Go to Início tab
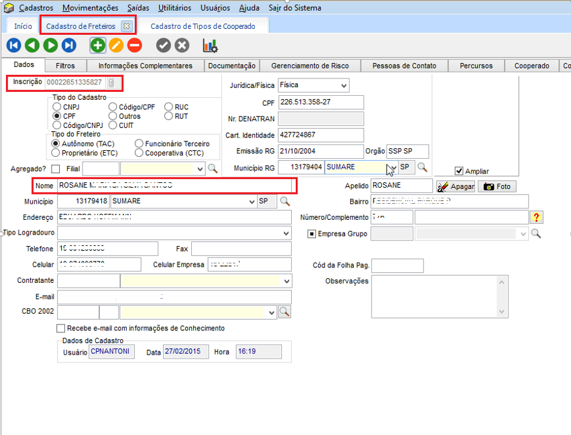 (x=23, y=26)
